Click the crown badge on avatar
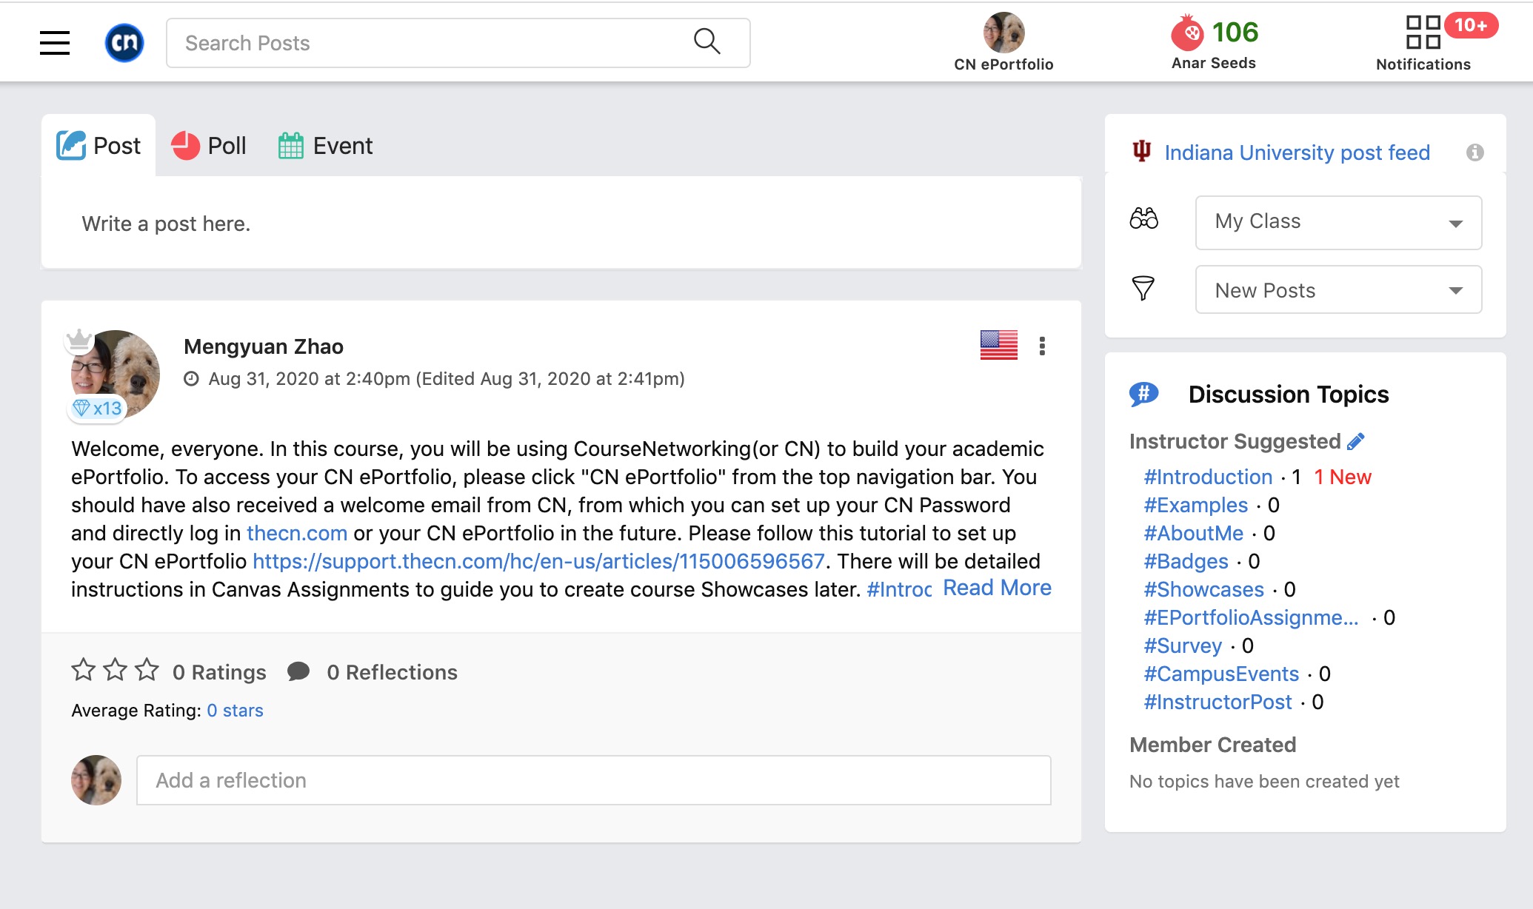Image resolution: width=1533 pixels, height=909 pixels. 79,340
